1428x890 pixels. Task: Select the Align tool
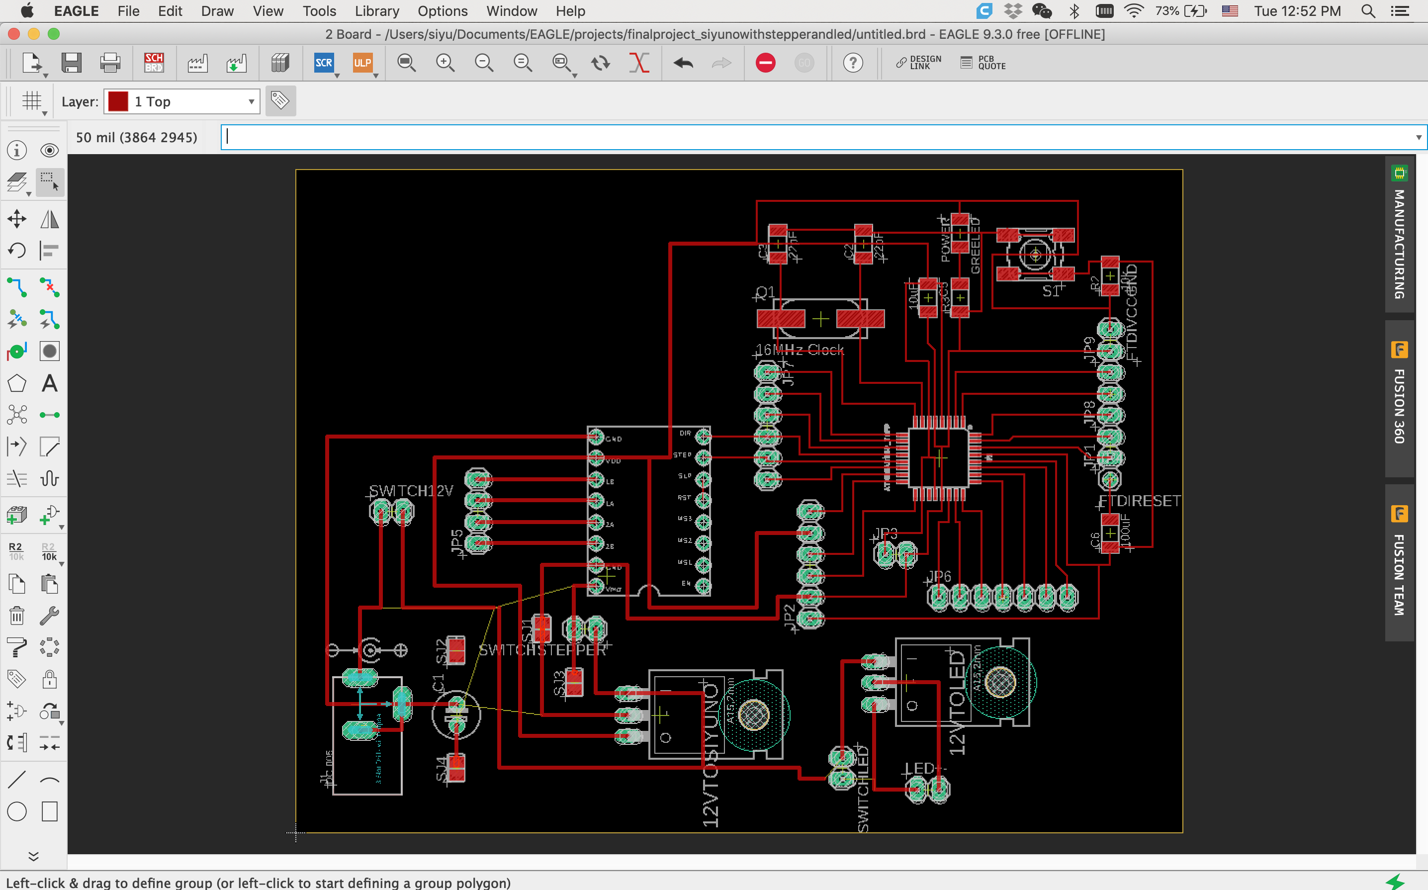pyautogui.click(x=49, y=251)
